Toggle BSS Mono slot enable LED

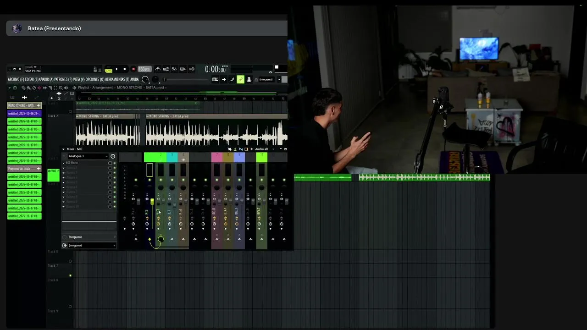(115, 163)
